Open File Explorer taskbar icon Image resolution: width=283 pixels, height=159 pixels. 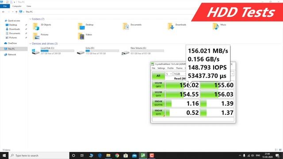[x=108, y=155]
